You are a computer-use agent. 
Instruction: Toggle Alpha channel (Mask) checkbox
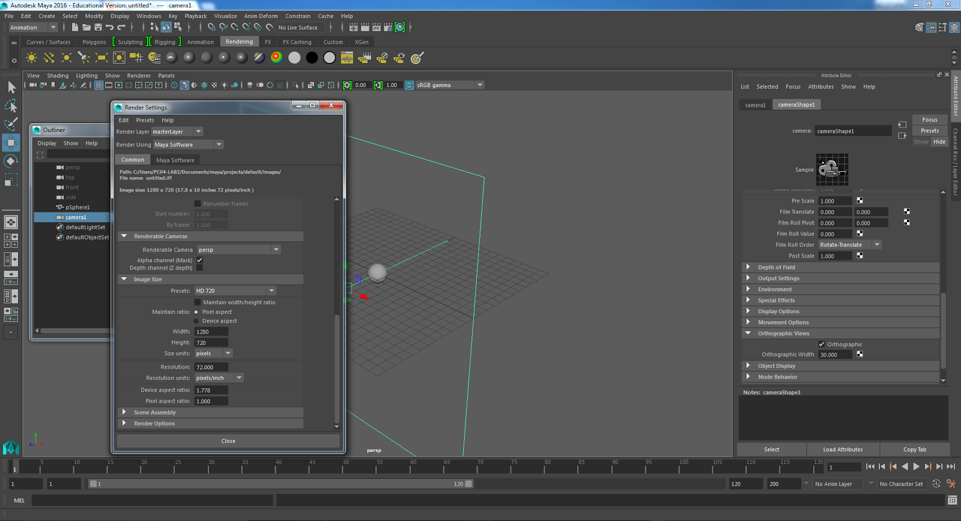tap(199, 260)
